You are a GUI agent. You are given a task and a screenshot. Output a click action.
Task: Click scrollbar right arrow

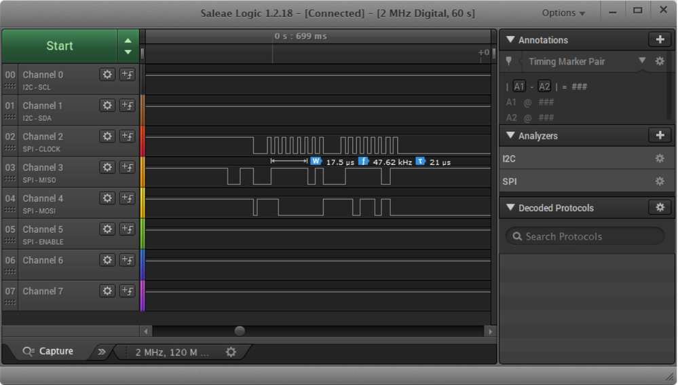coord(490,331)
